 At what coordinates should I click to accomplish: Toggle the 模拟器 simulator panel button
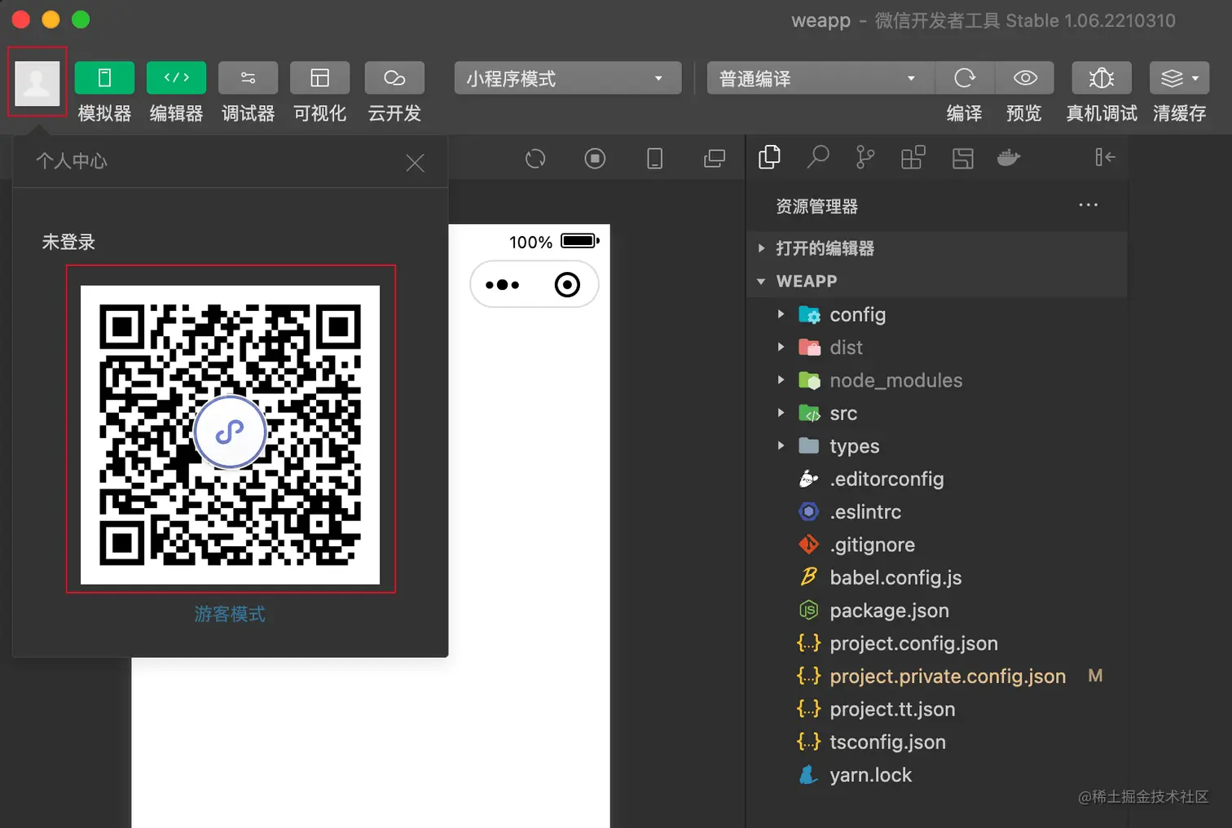click(104, 78)
